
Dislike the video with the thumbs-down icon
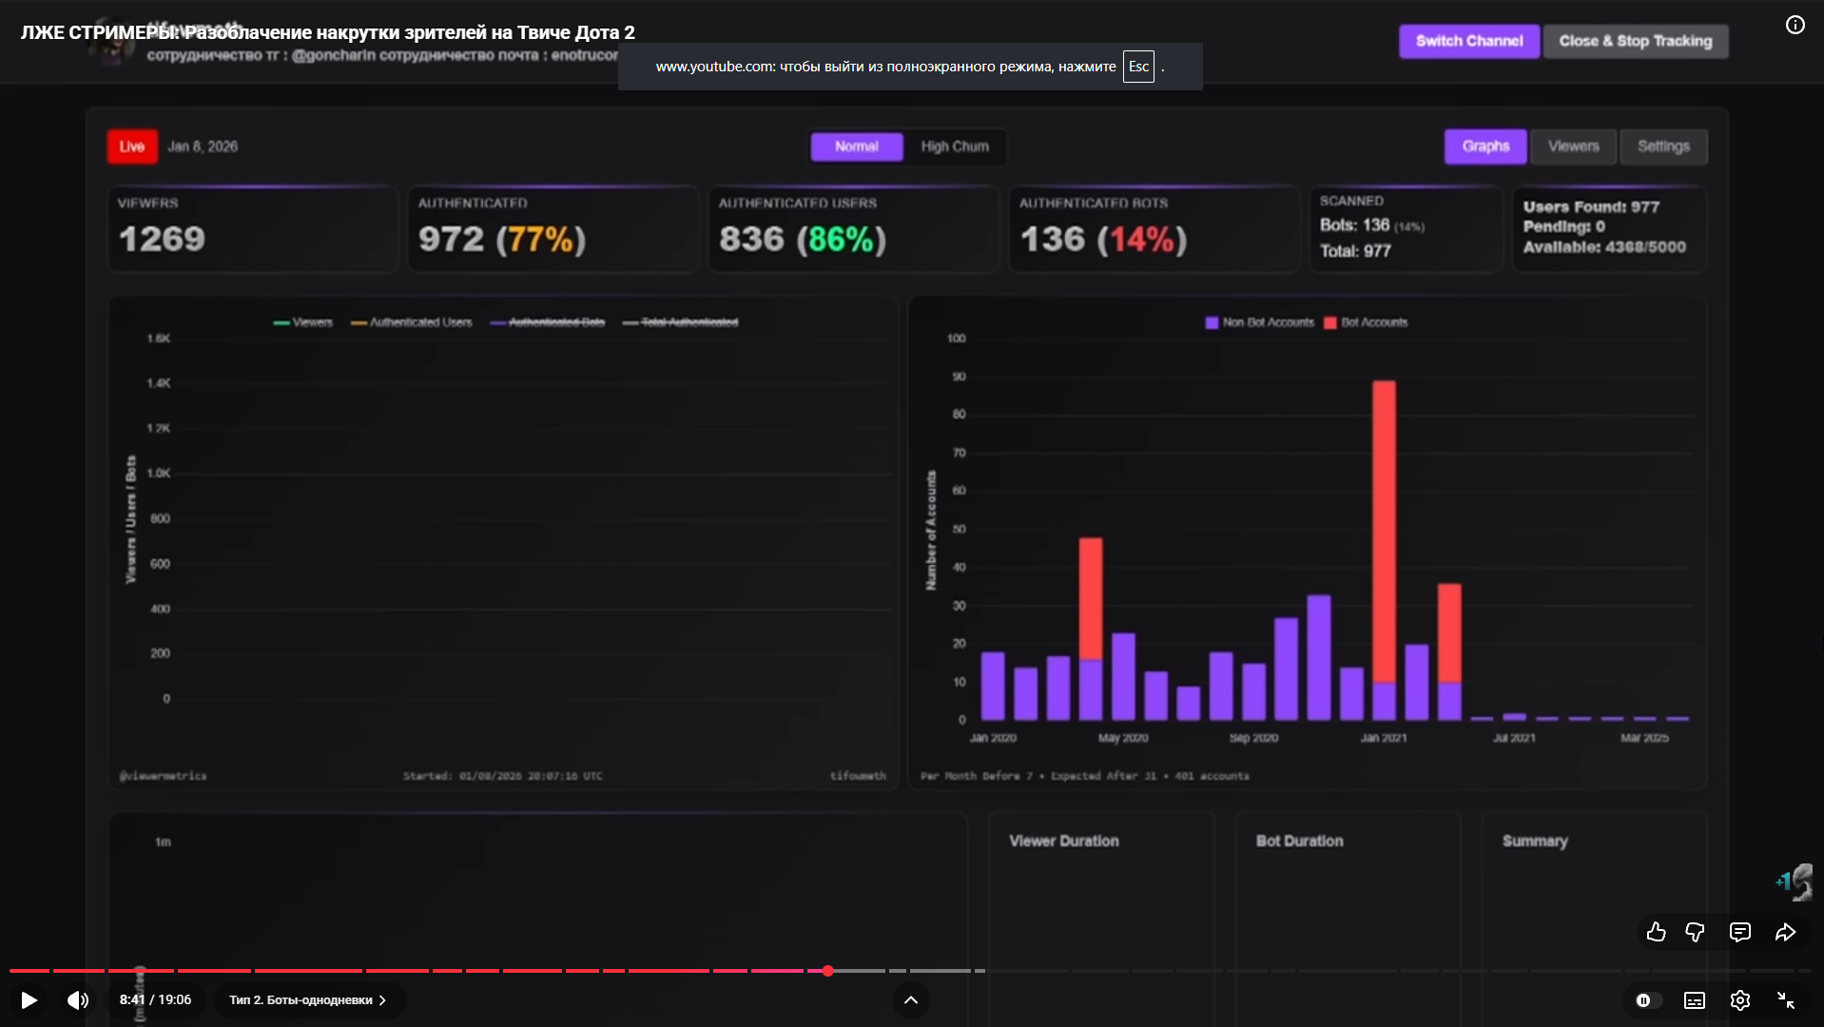coord(1695,932)
